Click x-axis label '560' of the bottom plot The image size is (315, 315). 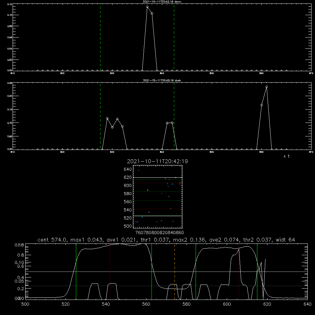[146, 304]
